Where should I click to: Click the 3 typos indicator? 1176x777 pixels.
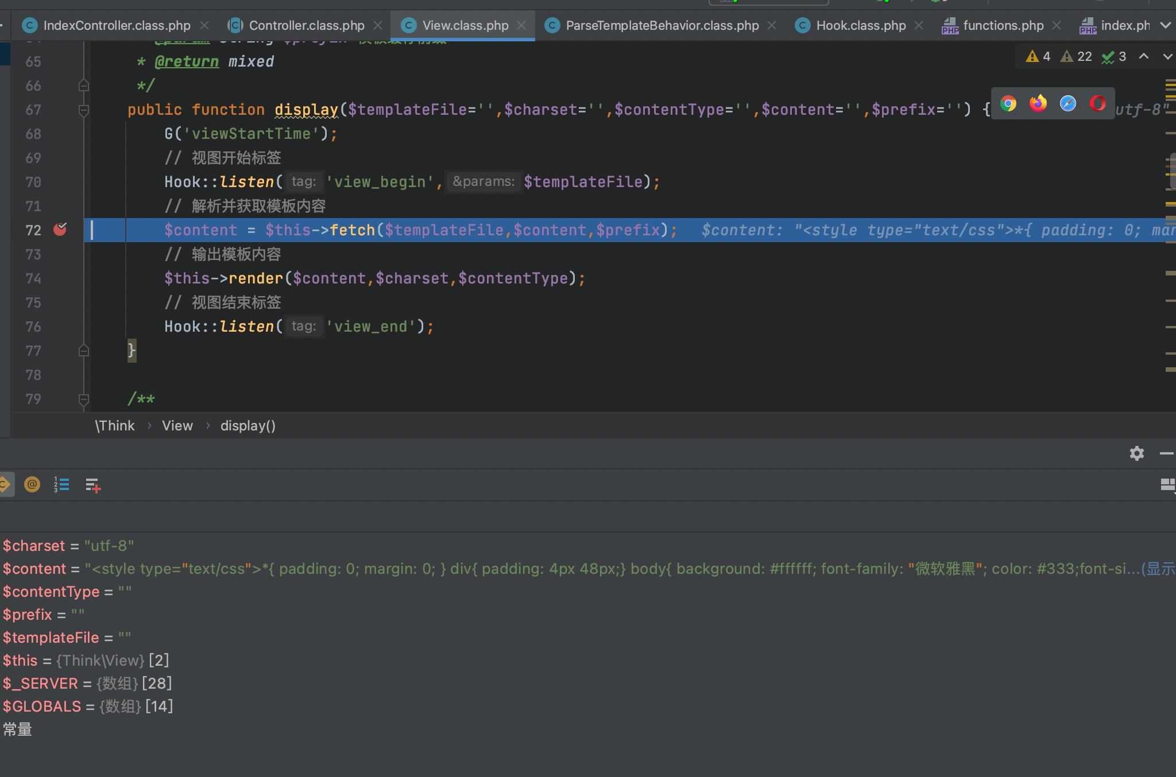point(1113,57)
